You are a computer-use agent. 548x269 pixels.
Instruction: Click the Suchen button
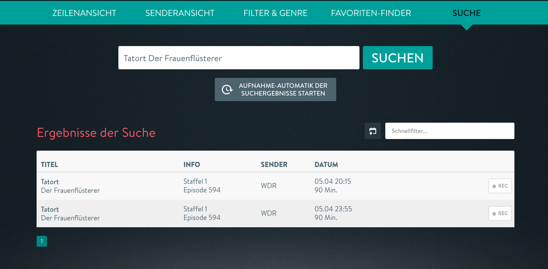pos(398,58)
